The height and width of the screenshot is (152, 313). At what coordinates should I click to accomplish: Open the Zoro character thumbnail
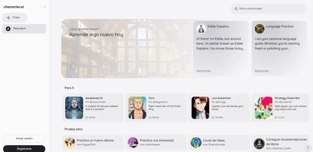coord(137,108)
